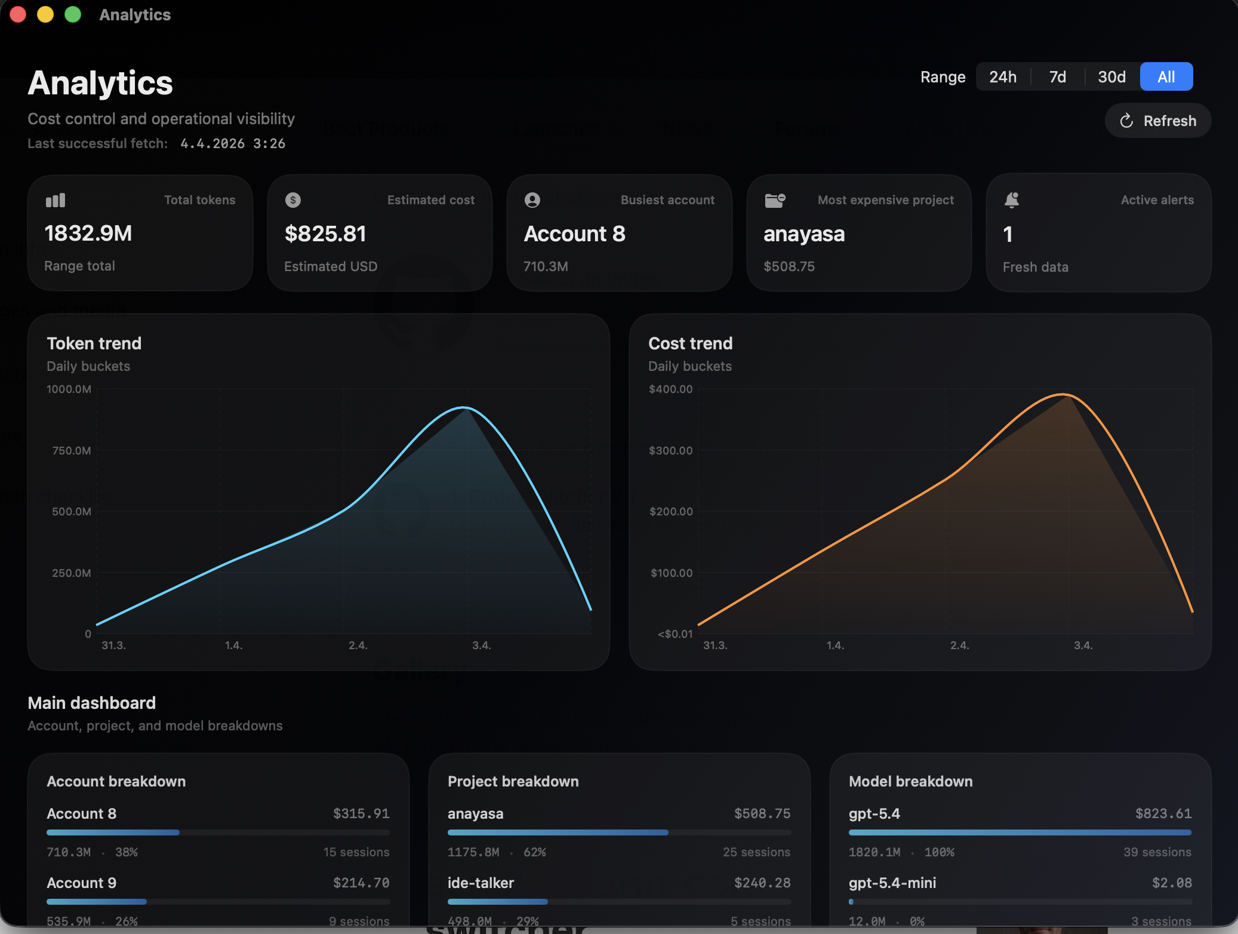Click the green macOS fullscreen button
Screen dimensions: 1238x934
pyautogui.click(x=73, y=14)
